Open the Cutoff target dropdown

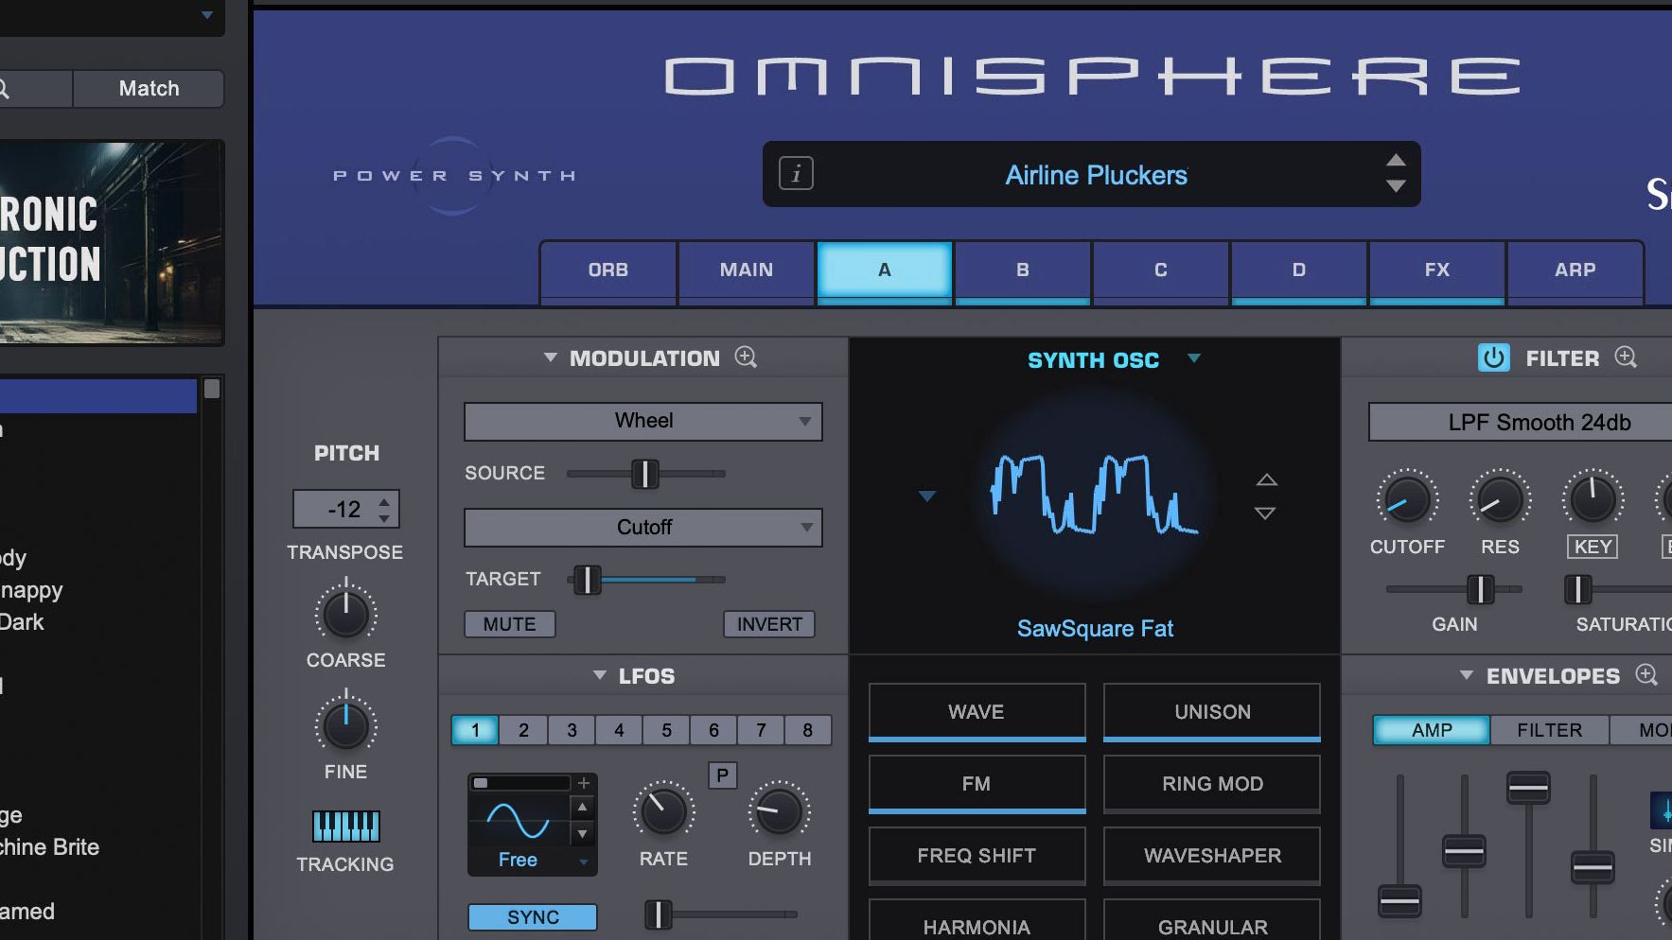[643, 527]
